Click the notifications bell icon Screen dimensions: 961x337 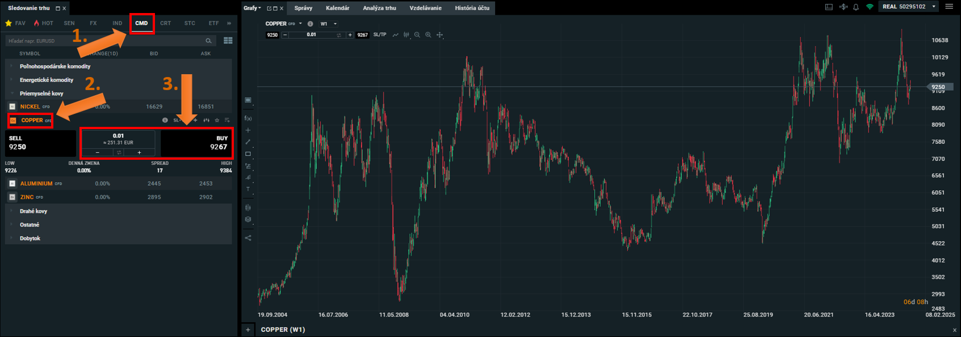856,7
